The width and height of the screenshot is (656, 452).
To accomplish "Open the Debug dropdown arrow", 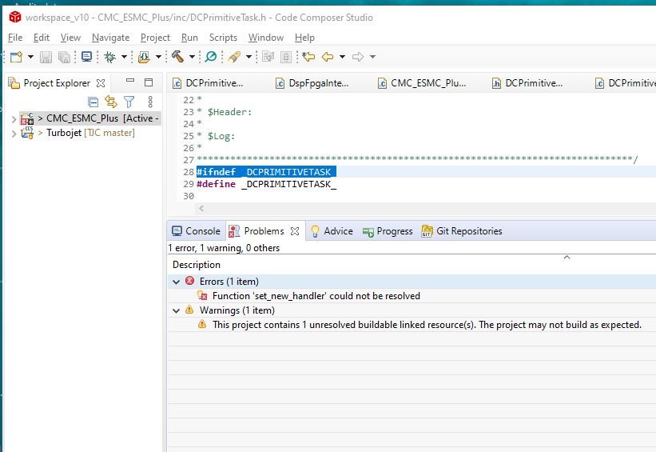I will 125,57.
